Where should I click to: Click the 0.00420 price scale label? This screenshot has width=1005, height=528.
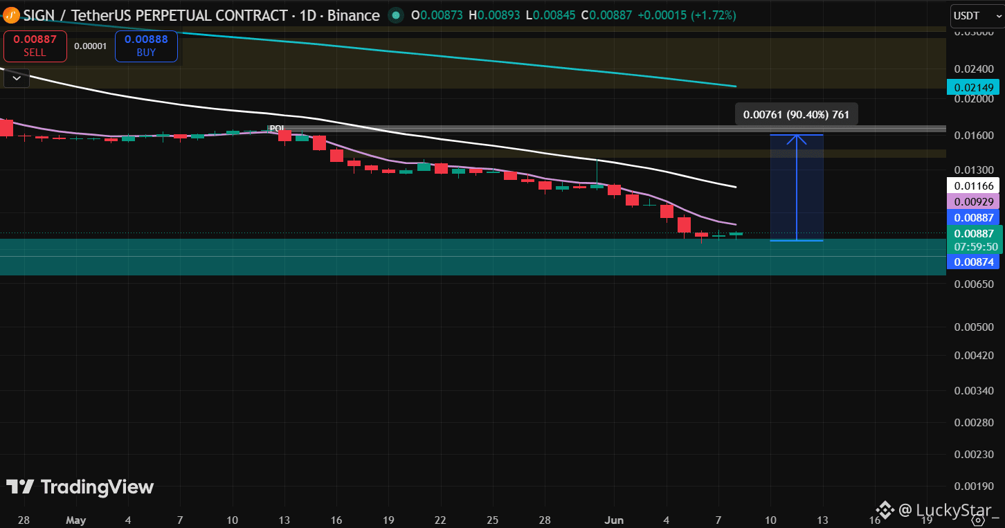tap(974, 356)
